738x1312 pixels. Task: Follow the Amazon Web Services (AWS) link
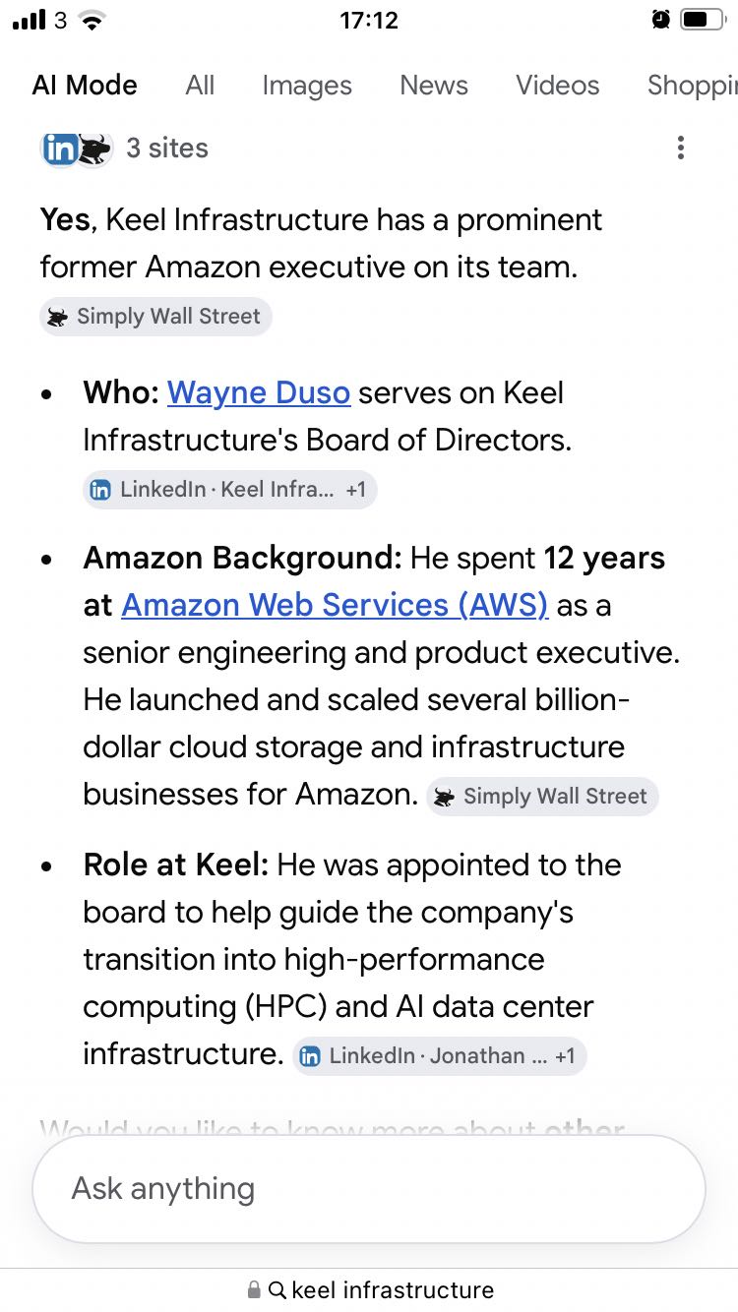pos(335,606)
